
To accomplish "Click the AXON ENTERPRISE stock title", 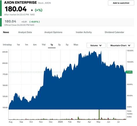I will click(x=21, y=3).
